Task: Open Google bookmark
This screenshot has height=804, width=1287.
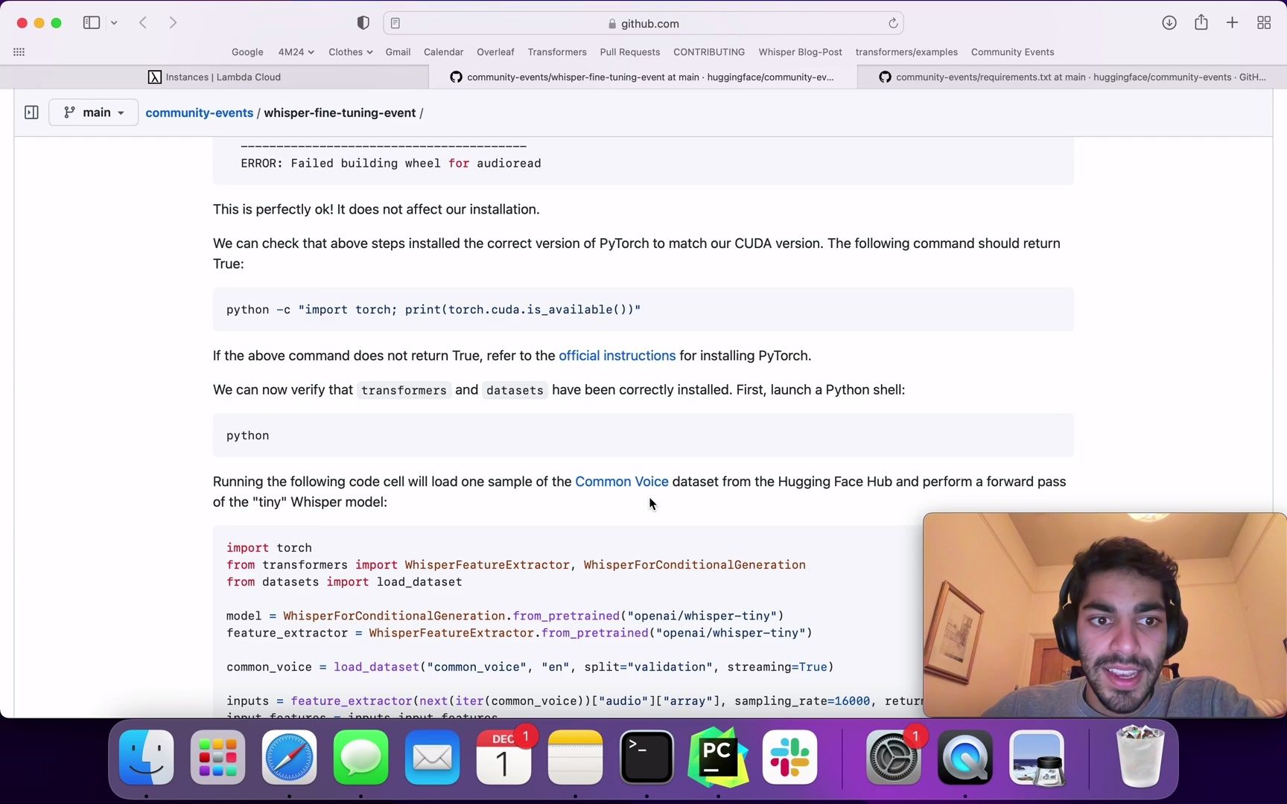Action: [x=247, y=52]
